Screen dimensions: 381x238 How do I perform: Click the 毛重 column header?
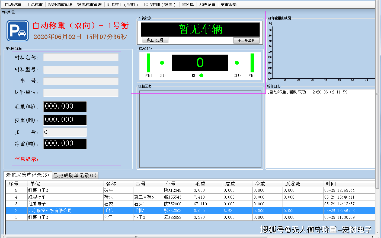(x=208, y=184)
